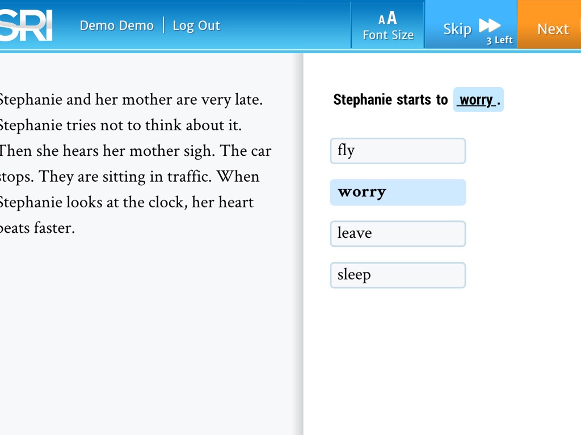This screenshot has width=581, height=435.
Task: Open the Font Size label
Action: point(388,35)
